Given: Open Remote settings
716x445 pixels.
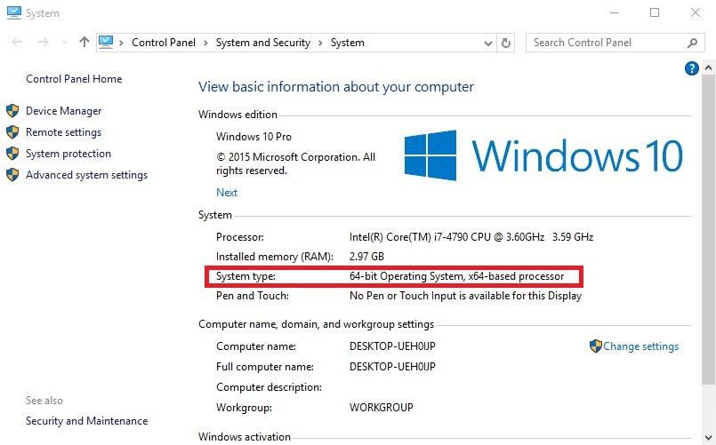Looking at the screenshot, I should 63,132.
